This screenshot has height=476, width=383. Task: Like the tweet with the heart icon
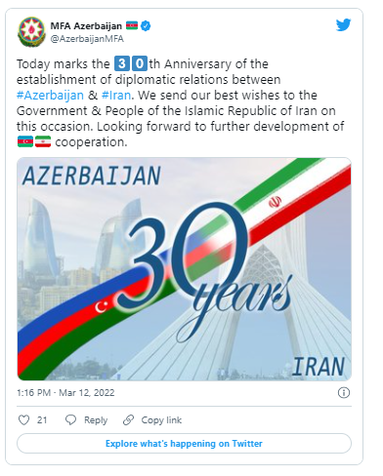coord(23,420)
